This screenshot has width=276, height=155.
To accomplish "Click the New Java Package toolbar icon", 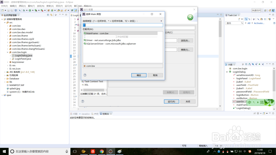I will point(49,10).
